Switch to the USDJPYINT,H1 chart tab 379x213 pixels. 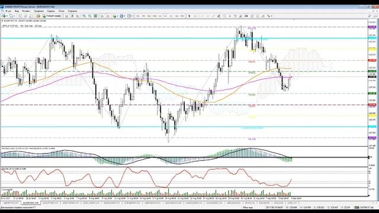[x=50, y=203]
